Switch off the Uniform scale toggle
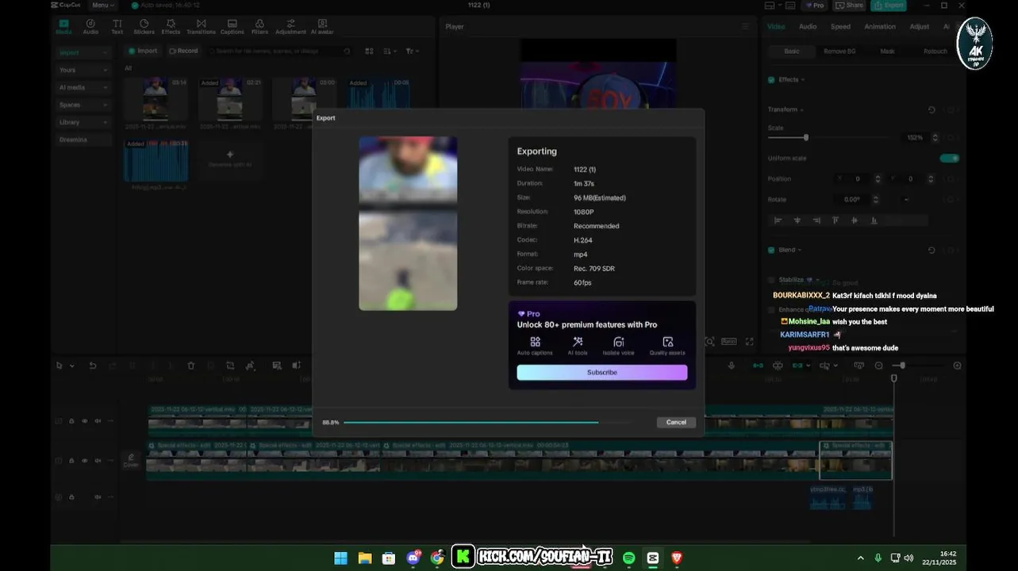The height and width of the screenshot is (571, 1018). pyautogui.click(x=949, y=158)
